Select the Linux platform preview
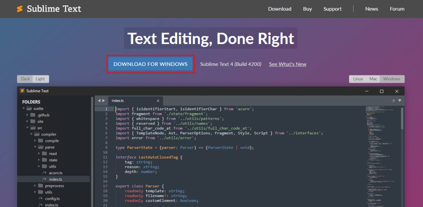 358,79
